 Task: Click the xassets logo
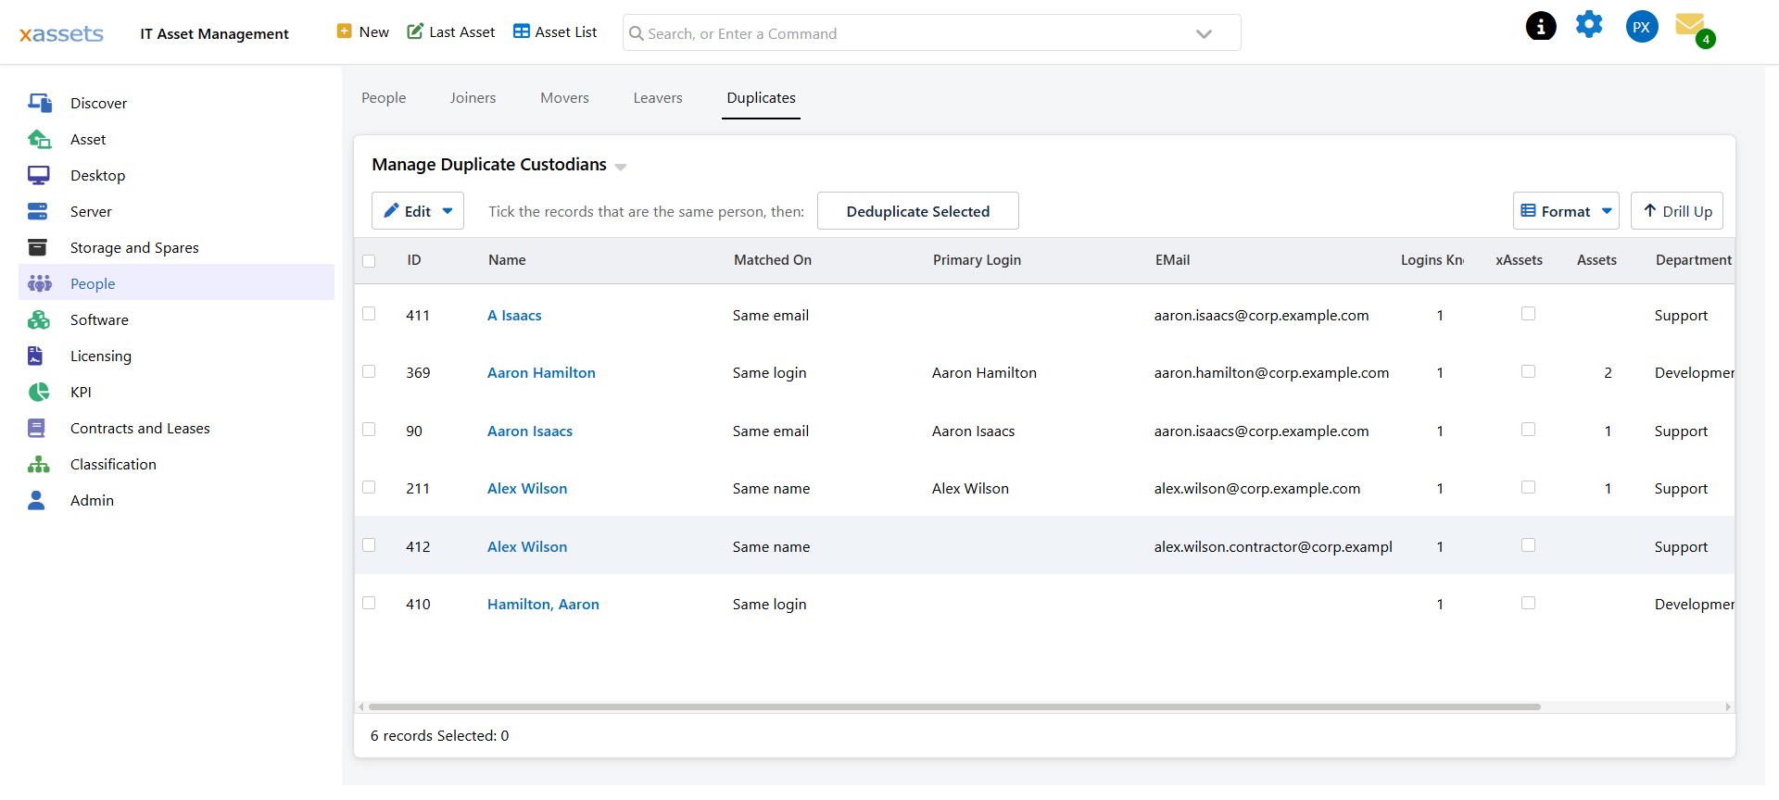(61, 34)
